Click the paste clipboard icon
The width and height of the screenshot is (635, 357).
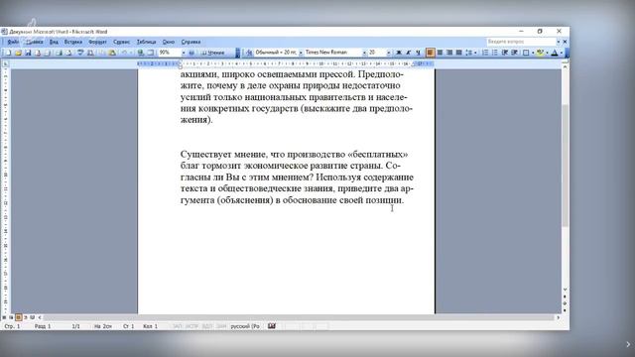pyautogui.click(x=112, y=53)
